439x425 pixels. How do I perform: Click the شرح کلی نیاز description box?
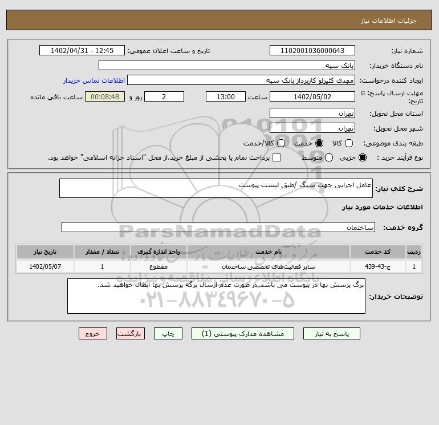point(216,188)
